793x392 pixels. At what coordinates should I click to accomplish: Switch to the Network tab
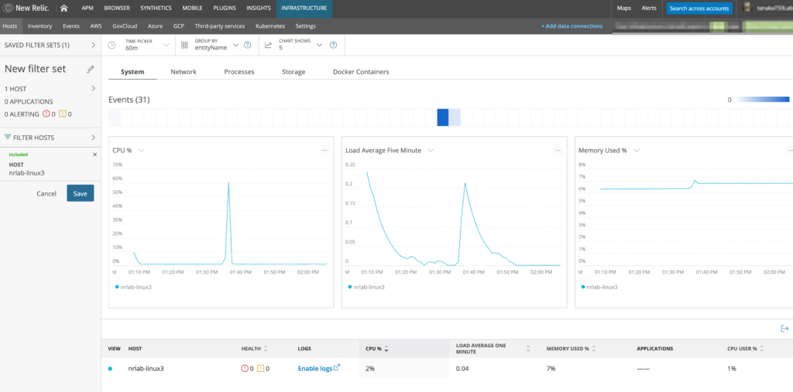tap(184, 72)
